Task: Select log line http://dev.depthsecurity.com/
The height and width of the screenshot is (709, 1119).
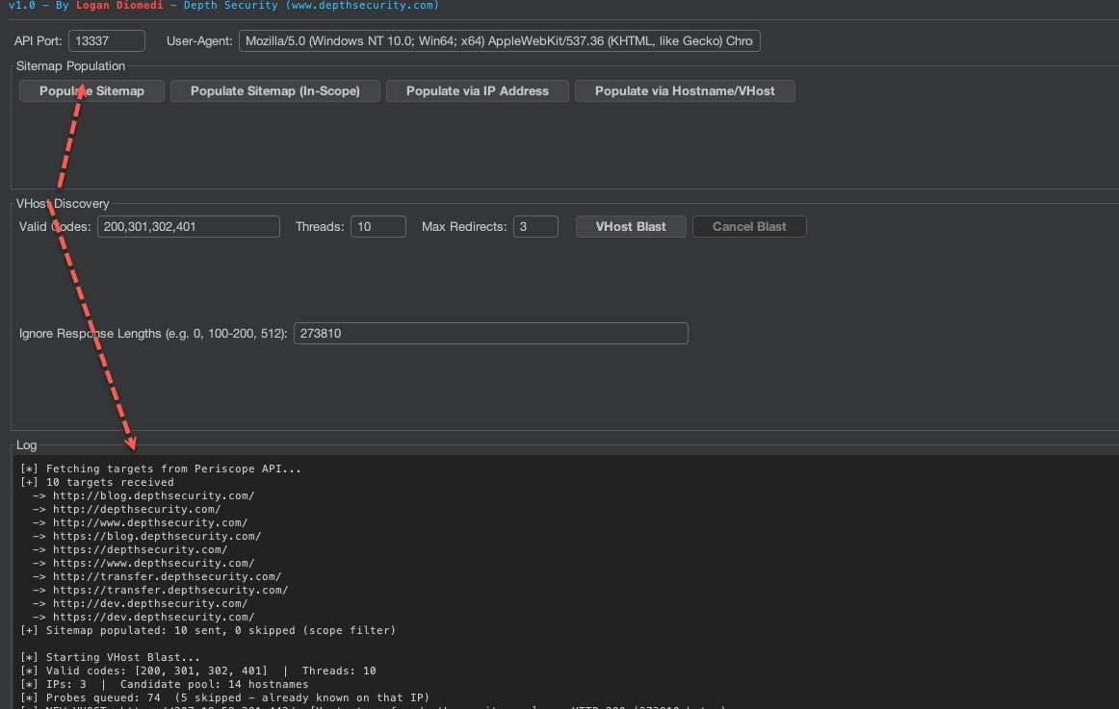Action: point(150,604)
